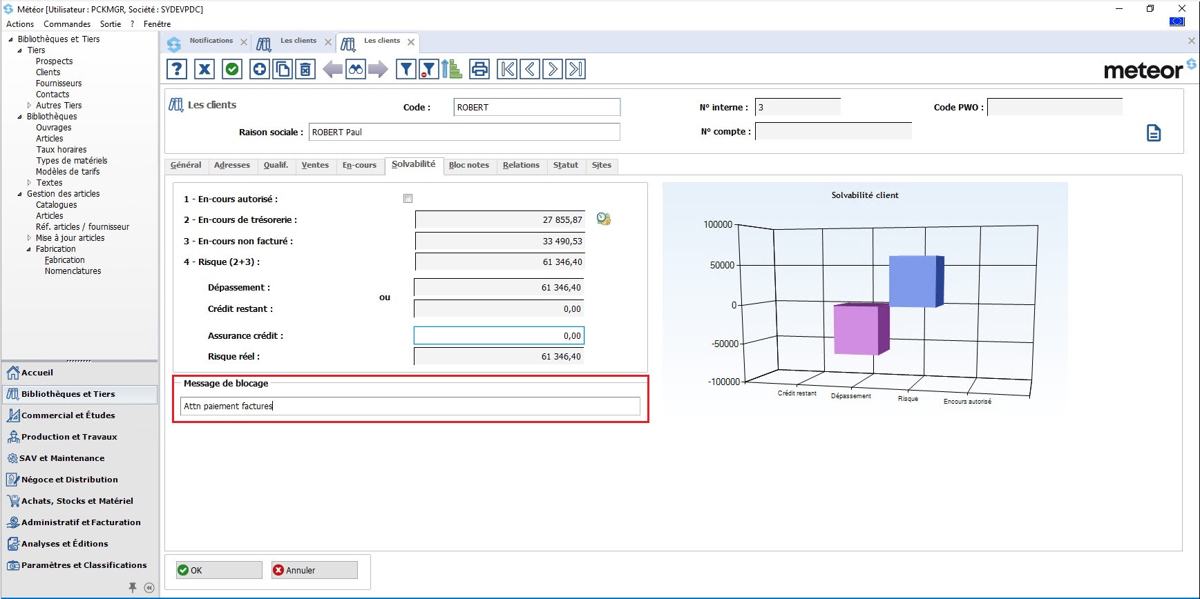Remove filter with red-minus funnel icon
Viewport: 1200px width, 599px height.
tap(429, 69)
